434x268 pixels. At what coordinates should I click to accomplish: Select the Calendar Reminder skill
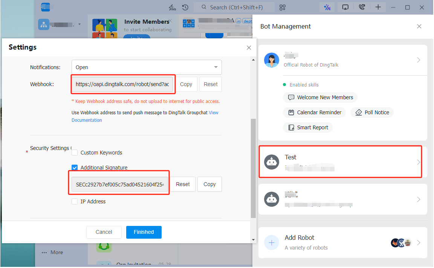[314, 112]
